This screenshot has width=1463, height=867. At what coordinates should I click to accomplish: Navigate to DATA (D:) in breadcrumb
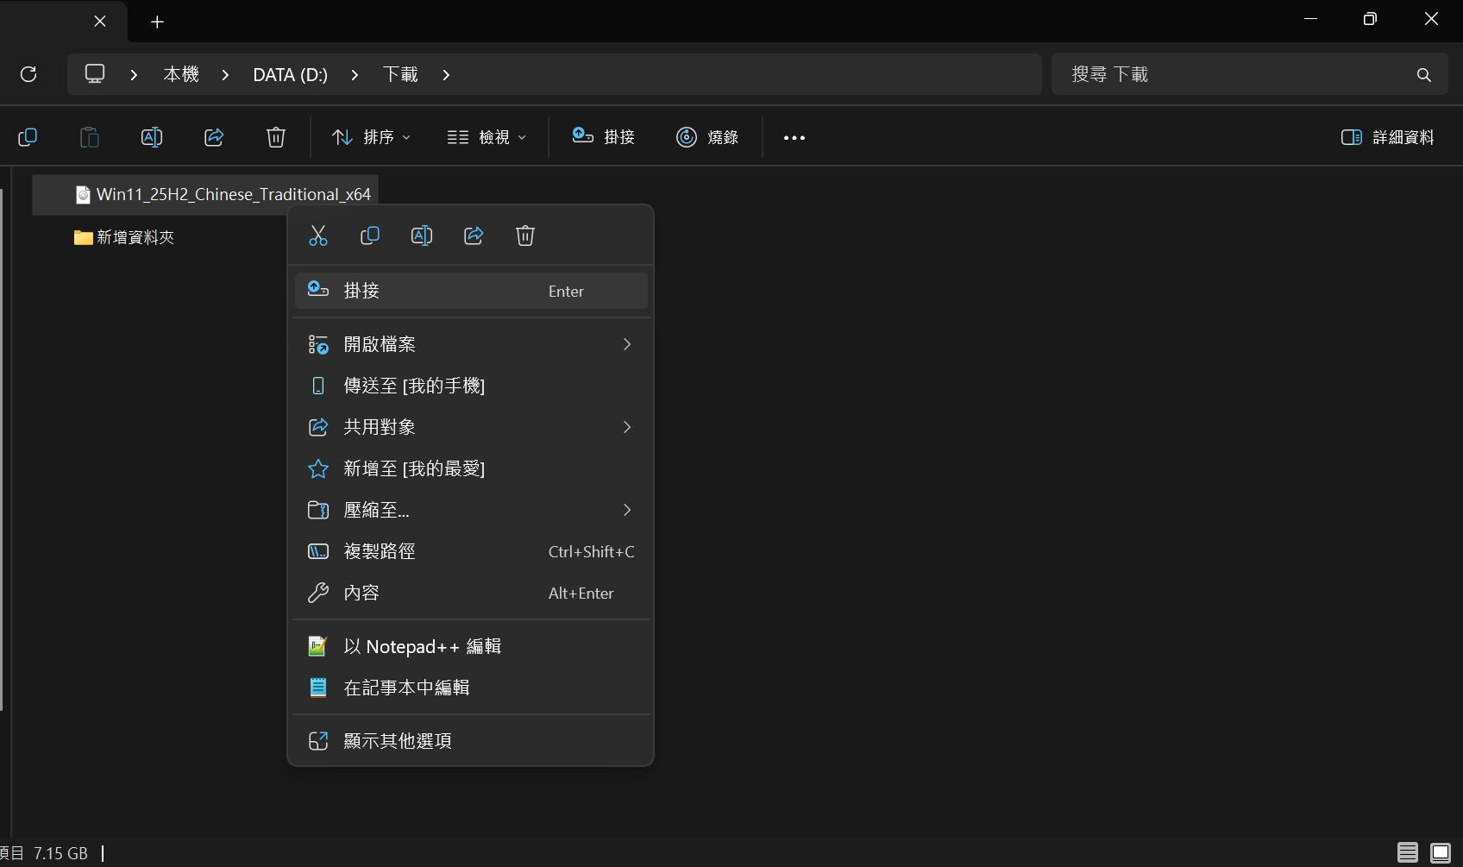[290, 75]
